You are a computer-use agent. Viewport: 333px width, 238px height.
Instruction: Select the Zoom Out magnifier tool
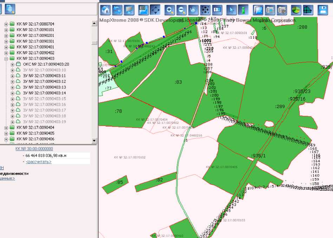coord(181,10)
